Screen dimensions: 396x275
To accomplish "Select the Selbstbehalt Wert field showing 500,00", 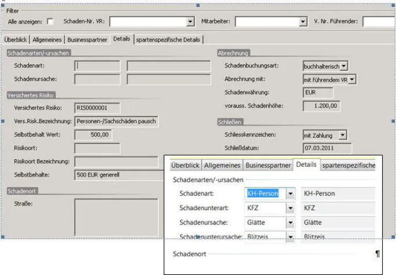I will (93, 134).
